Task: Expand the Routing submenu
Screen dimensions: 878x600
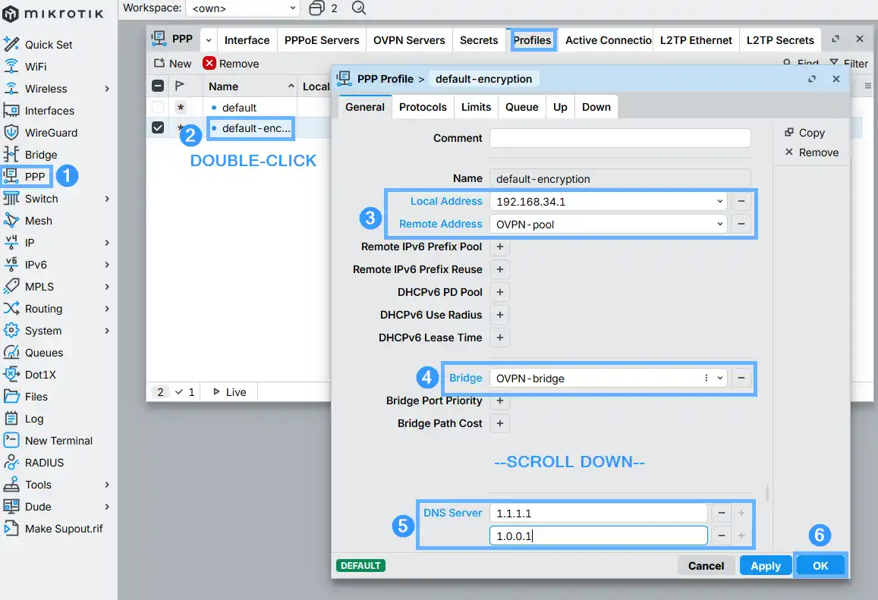Action: tap(107, 309)
